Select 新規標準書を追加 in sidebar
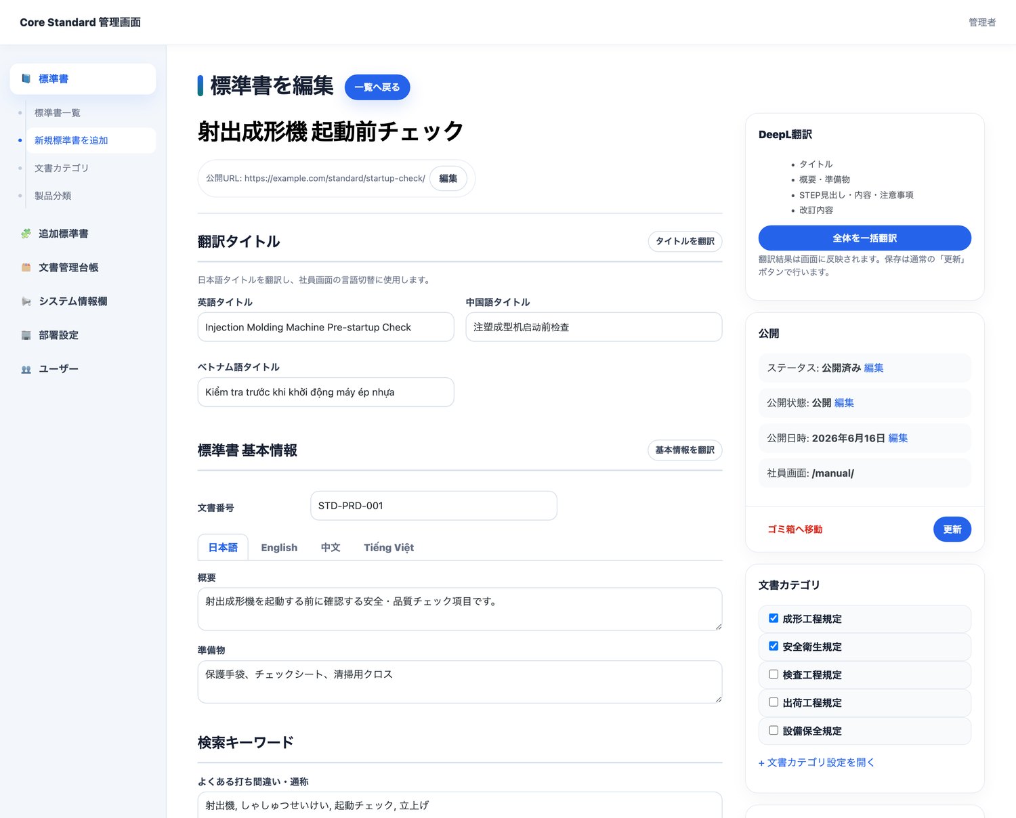Screen dimensions: 1016x818 pyautogui.click(x=71, y=140)
